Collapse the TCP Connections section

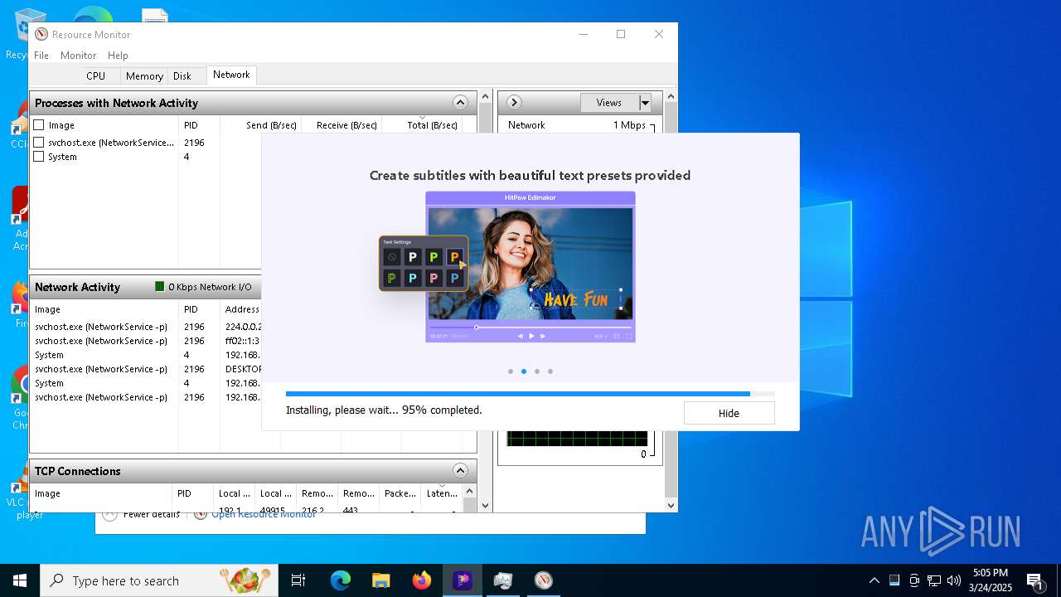pos(460,471)
